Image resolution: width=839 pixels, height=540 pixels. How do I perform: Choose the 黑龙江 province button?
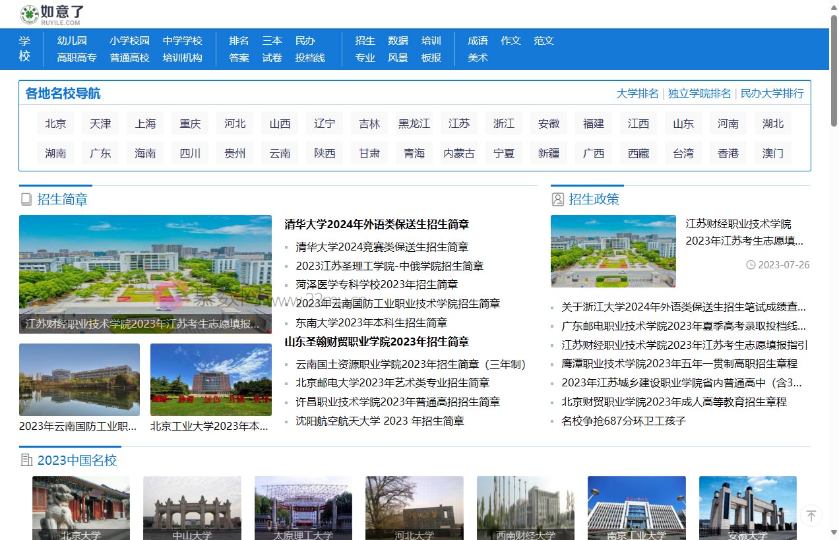[x=414, y=123]
